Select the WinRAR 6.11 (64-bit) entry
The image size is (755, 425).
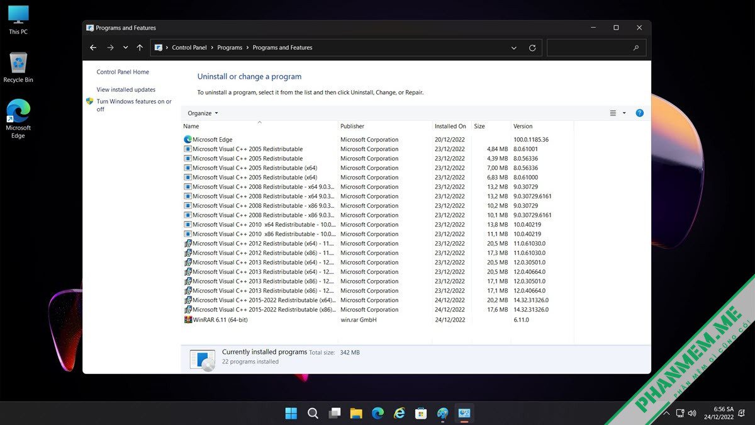[378, 320]
